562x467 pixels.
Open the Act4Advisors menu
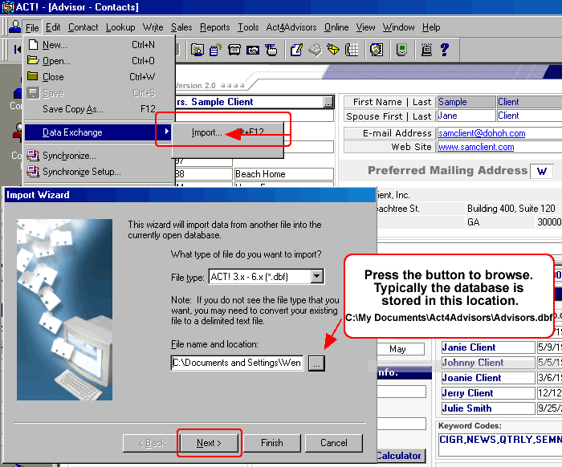click(291, 27)
